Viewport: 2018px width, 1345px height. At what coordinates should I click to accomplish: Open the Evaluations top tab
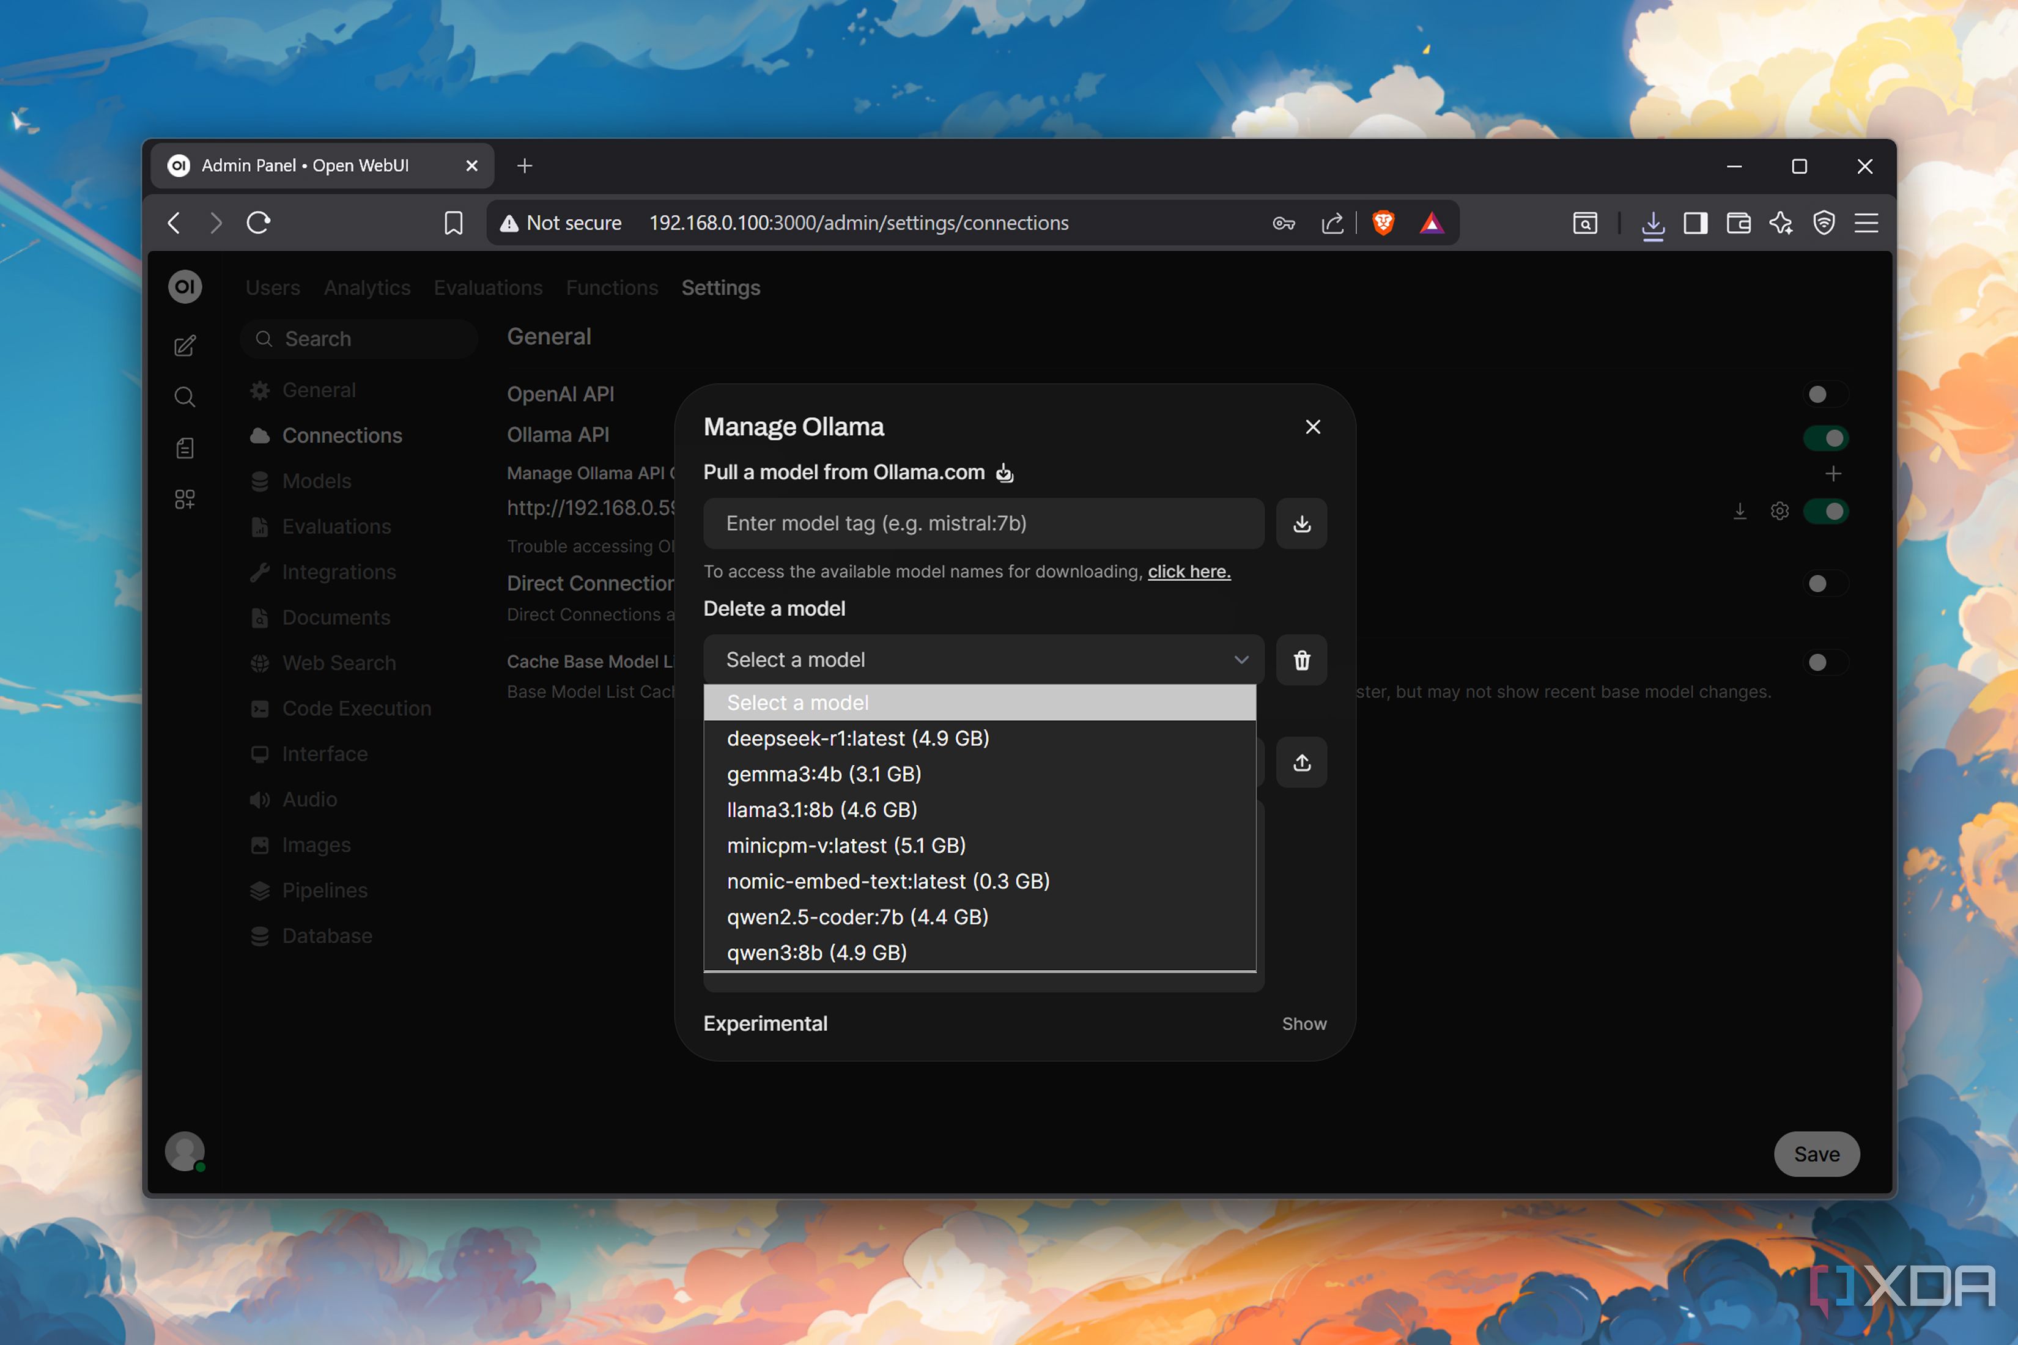pyautogui.click(x=488, y=287)
